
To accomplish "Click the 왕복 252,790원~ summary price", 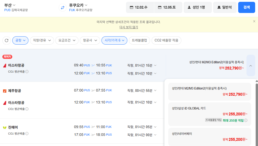I will pos(231,68).
